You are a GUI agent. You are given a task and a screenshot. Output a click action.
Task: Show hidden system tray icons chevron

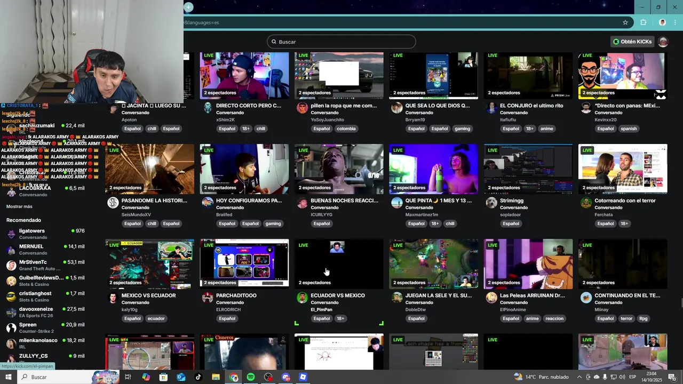[579, 377]
